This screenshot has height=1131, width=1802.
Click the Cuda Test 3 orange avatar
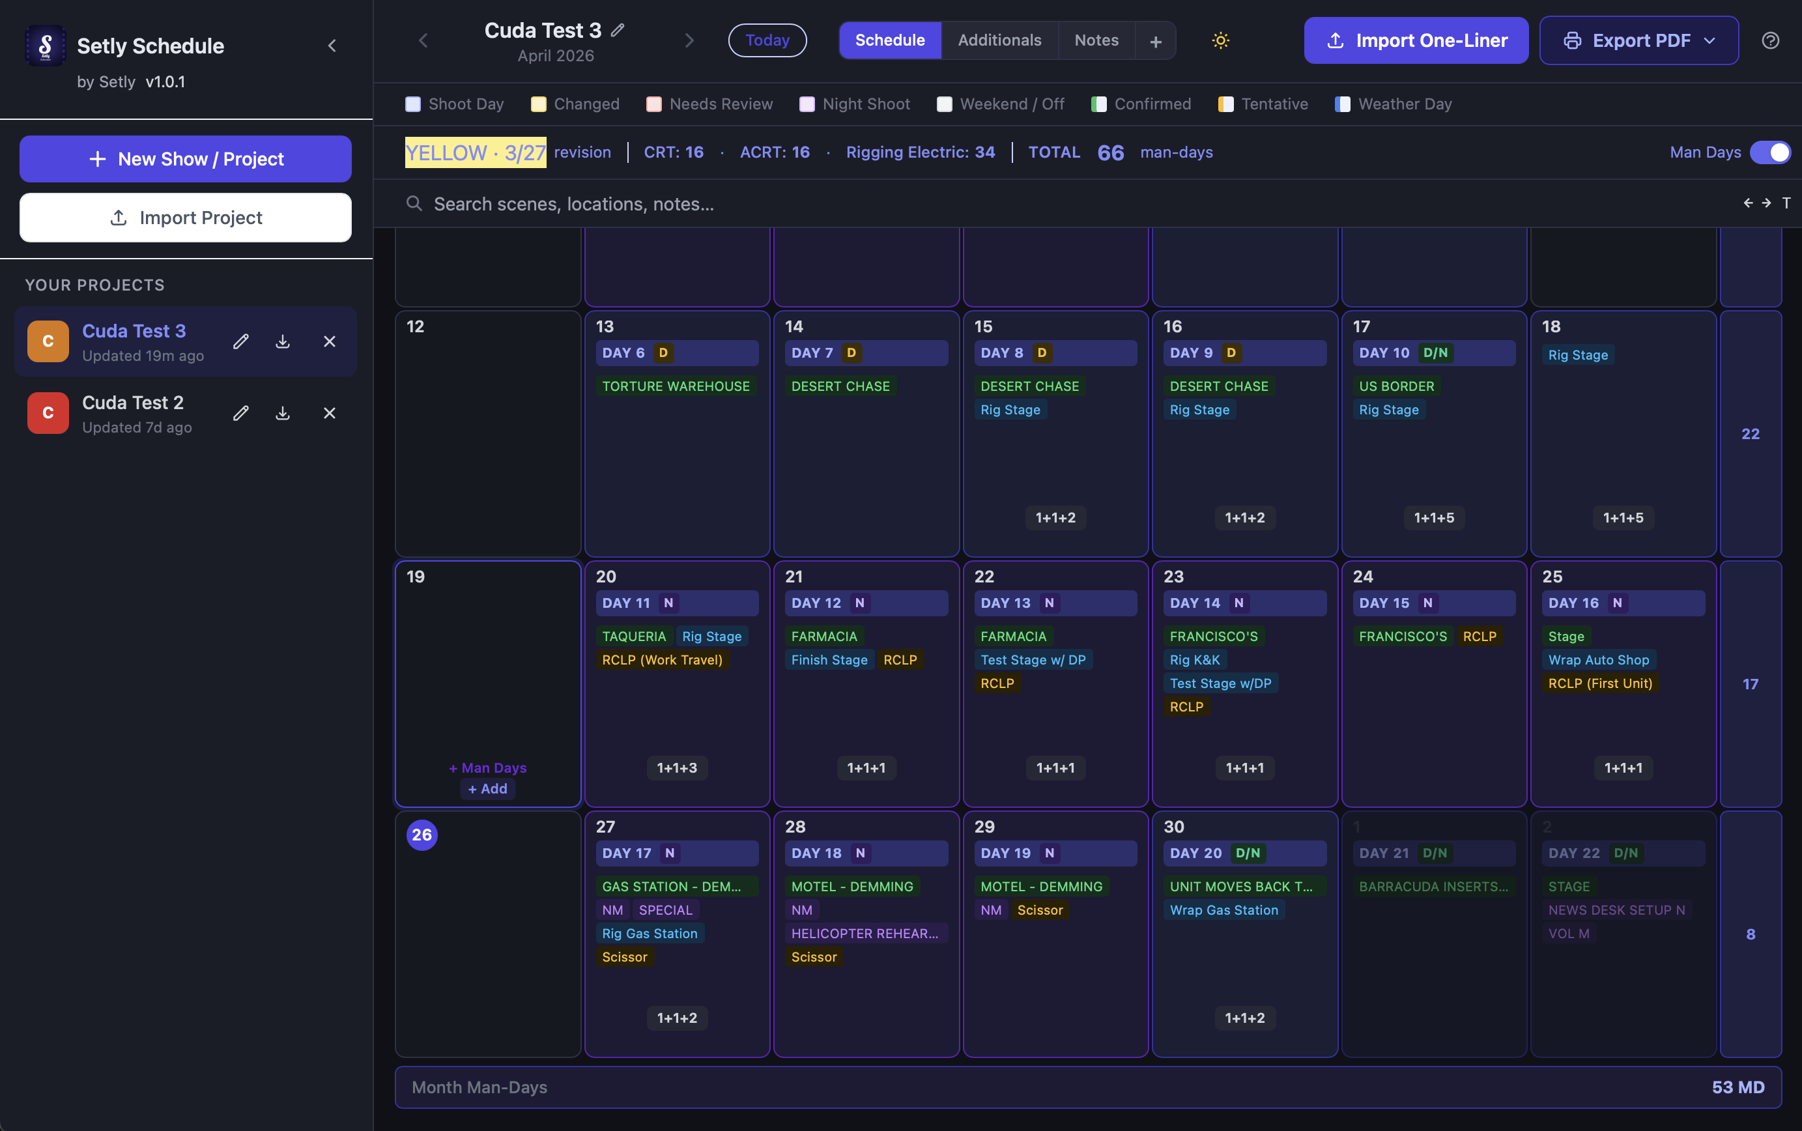(x=48, y=342)
